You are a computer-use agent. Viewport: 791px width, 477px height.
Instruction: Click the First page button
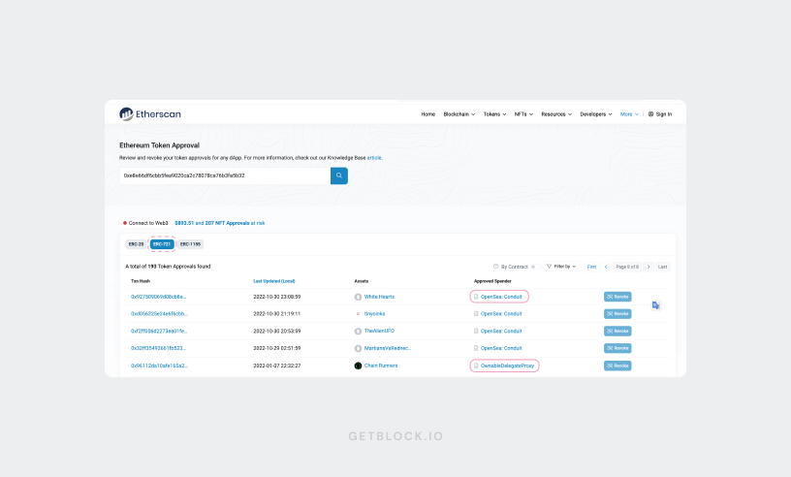[x=591, y=267]
